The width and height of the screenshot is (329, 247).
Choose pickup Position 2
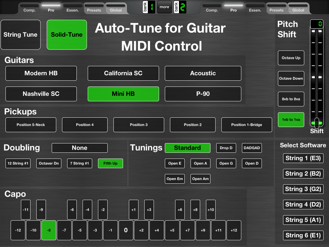[x=193, y=125]
